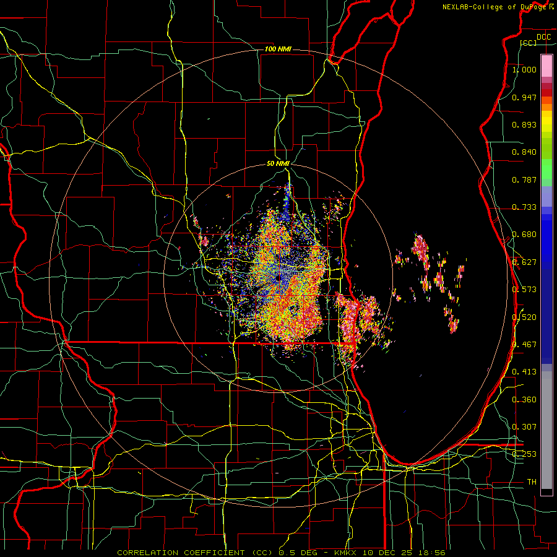The image size is (557, 557).
Task: Click the bright green segment of the color bar
Action: pos(546,169)
